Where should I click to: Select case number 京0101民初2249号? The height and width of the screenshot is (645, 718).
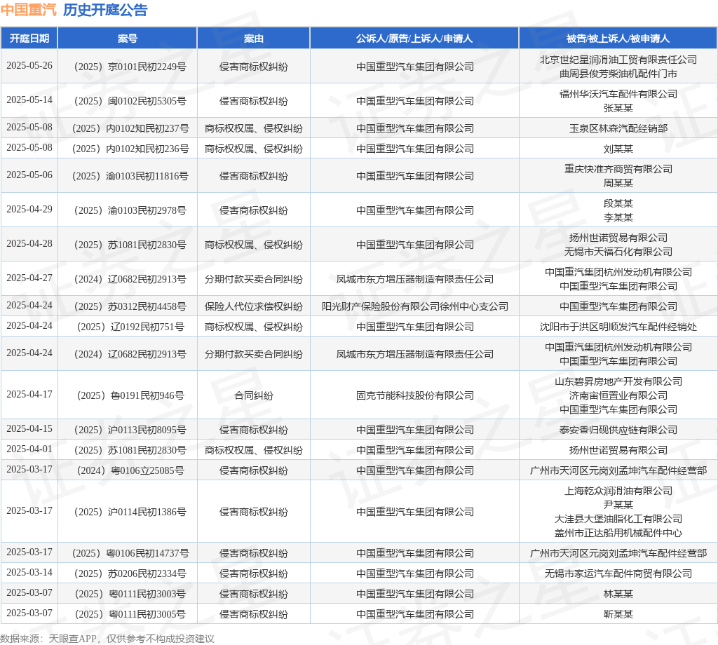tap(130, 67)
